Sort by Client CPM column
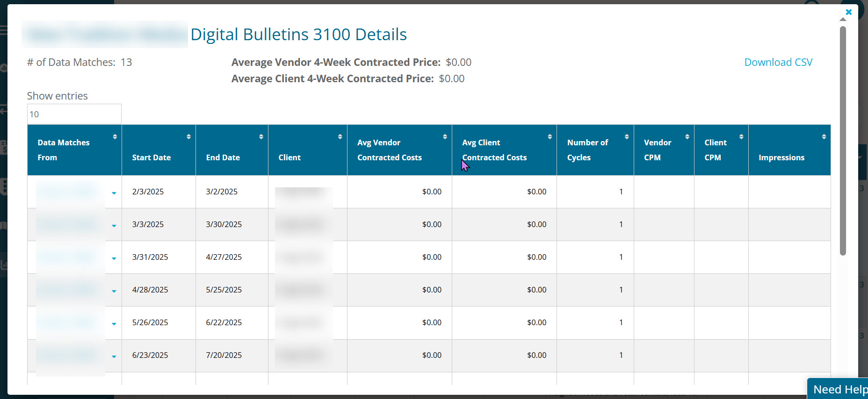Viewport: 868px width, 399px height. (721, 150)
